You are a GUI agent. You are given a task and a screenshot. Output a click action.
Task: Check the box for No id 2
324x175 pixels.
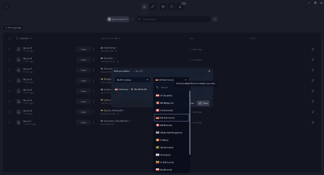pyautogui.click(x=10, y=112)
